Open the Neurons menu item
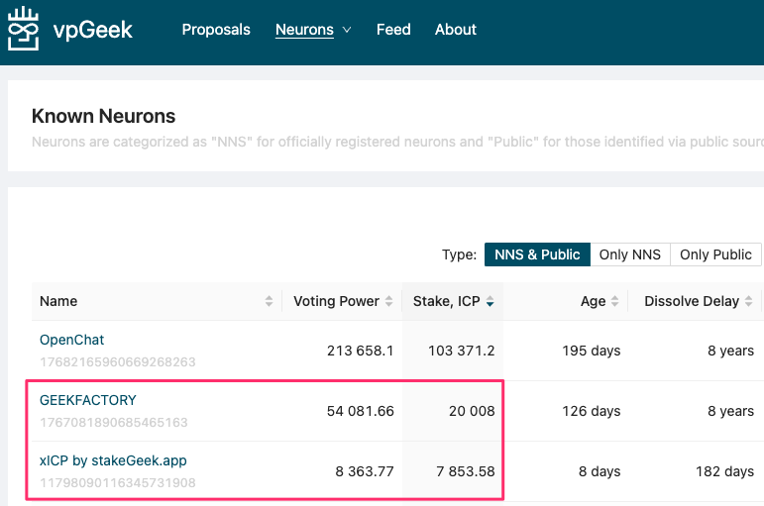The image size is (764, 506). pos(304,30)
